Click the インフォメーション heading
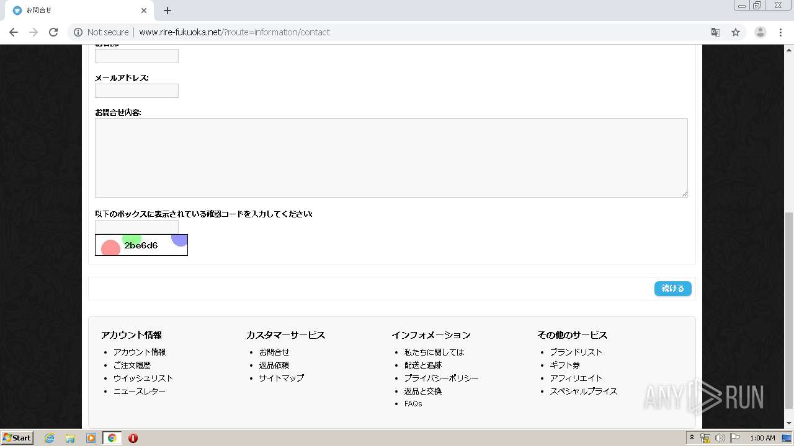The height and width of the screenshot is (446, 794). (430, 334)
